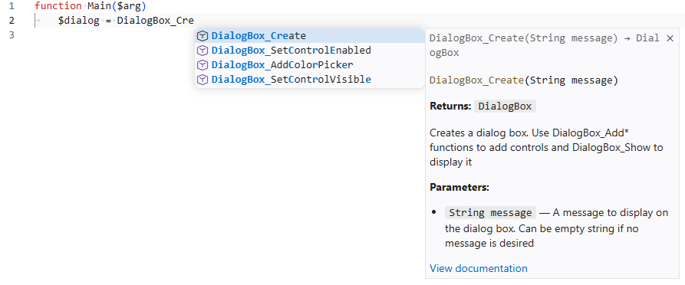Pick the DialogBox_AddColorPicker suggestion

click(x=309, y=65)
